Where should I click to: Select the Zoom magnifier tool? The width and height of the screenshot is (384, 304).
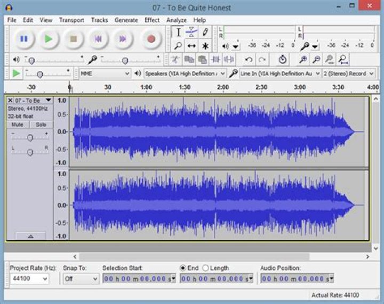(x=178, y=46)
